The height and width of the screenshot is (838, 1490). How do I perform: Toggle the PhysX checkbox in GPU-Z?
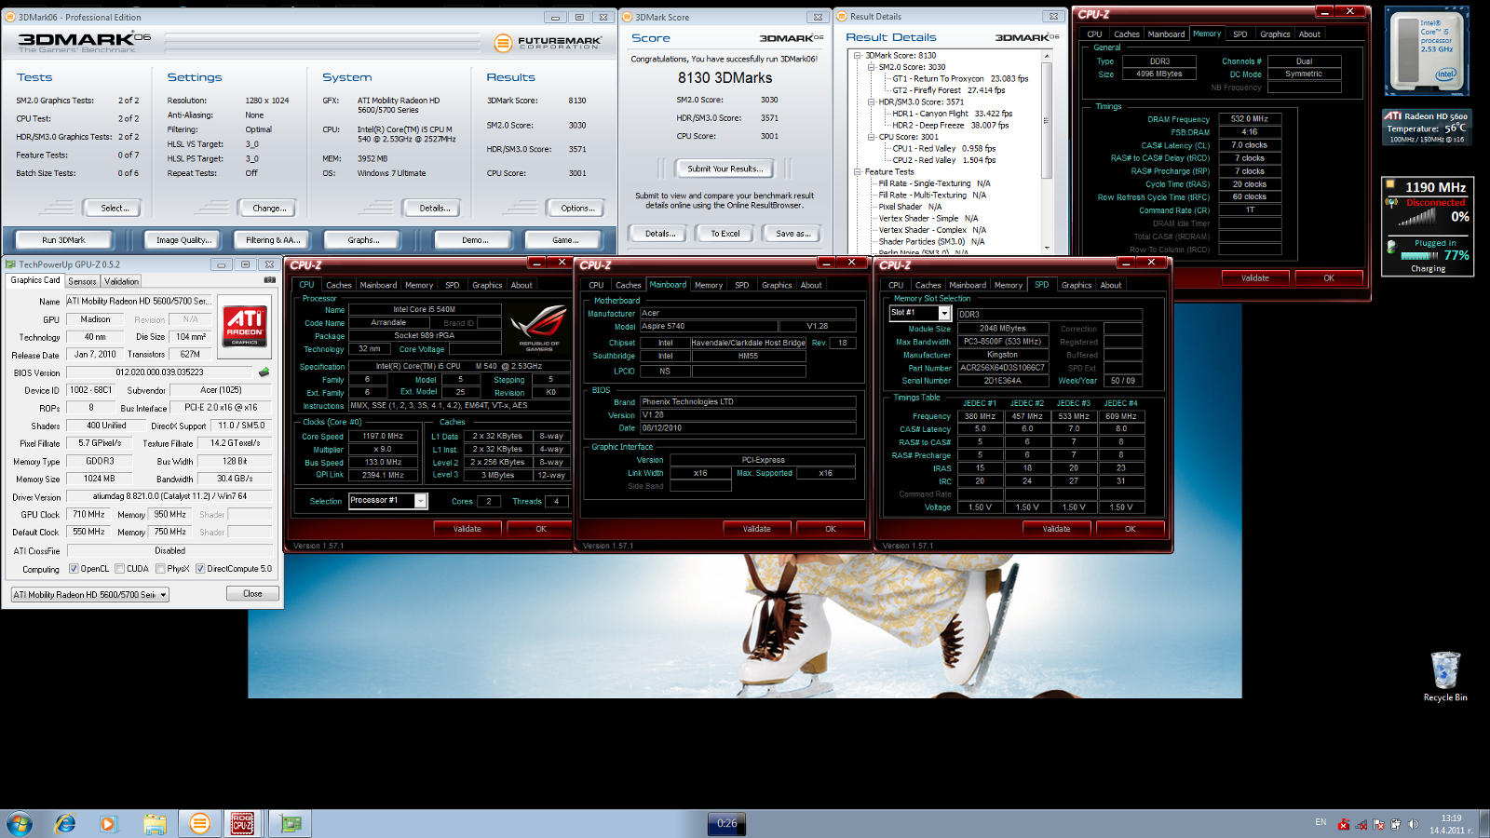[x=160, y=569]
